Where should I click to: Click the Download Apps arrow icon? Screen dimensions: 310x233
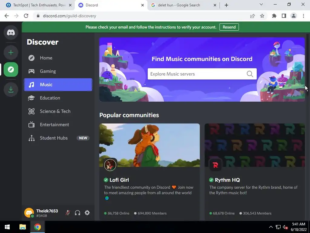tap(11, 89)
